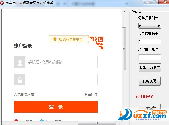The image size is (169, 125).
Task: Click the user avatar icon beside the username field
Action: [20, 62]
